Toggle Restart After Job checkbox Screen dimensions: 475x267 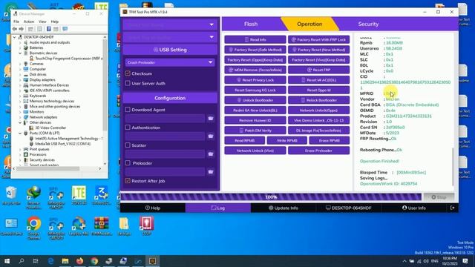tap(128, 181)
